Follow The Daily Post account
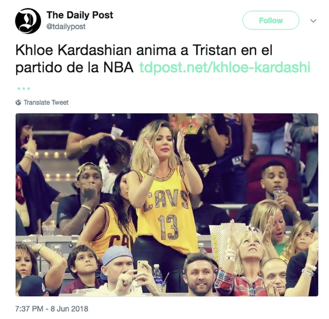329x319 pixels. coord(271,20)
